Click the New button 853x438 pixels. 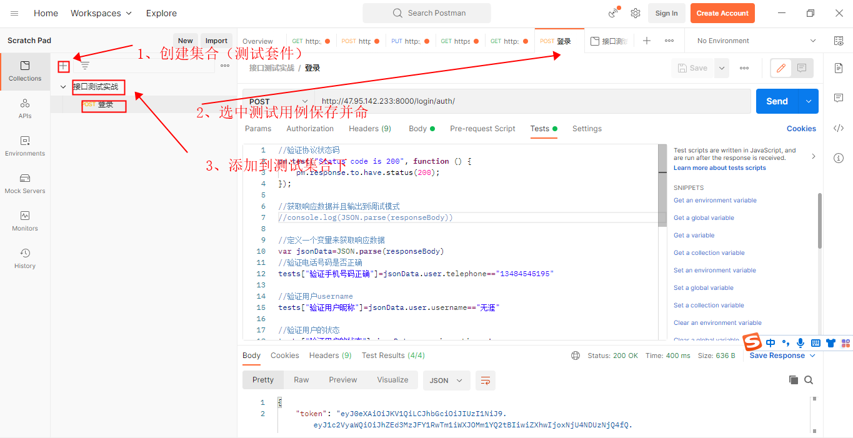tap(186, 41)
